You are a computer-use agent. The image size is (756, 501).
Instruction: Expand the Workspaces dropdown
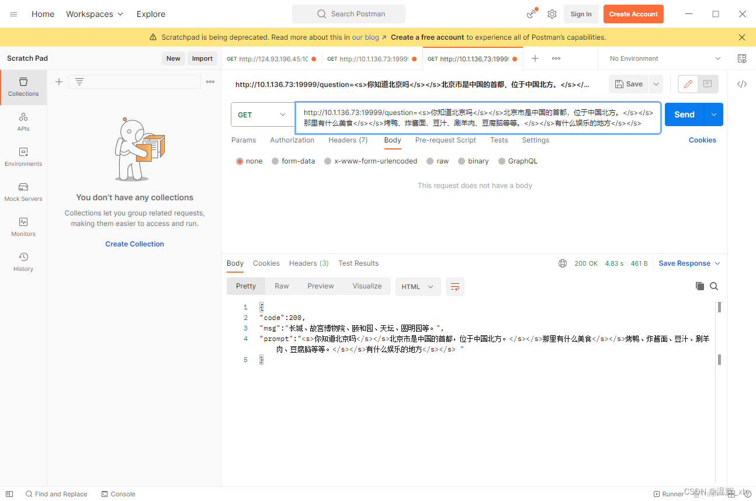pos(95,14)
